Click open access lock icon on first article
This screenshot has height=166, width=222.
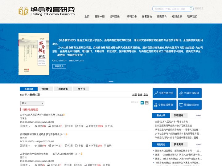coord(64,115)
